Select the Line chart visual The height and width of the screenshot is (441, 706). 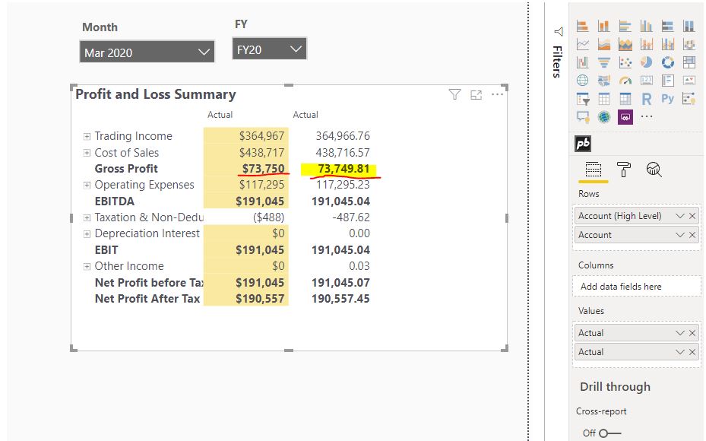click(583, 44)
